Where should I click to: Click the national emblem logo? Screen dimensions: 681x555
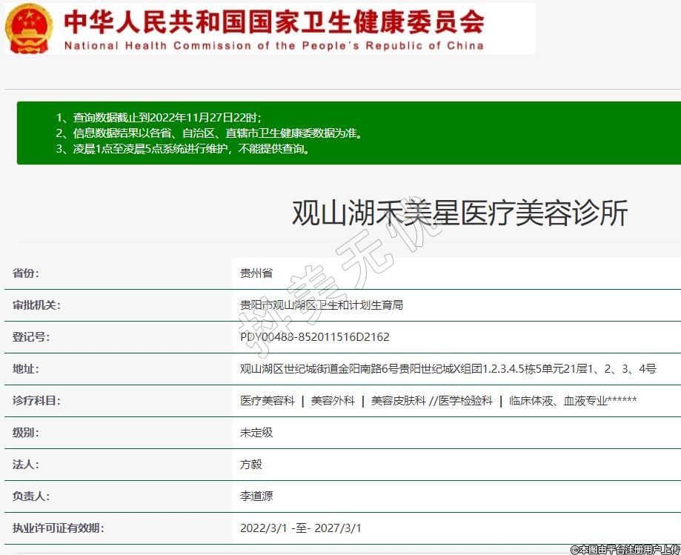[x=30, y=28]
